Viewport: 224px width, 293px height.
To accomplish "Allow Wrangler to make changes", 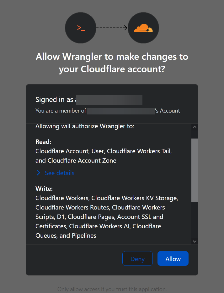I will click(x=173, y=259).
